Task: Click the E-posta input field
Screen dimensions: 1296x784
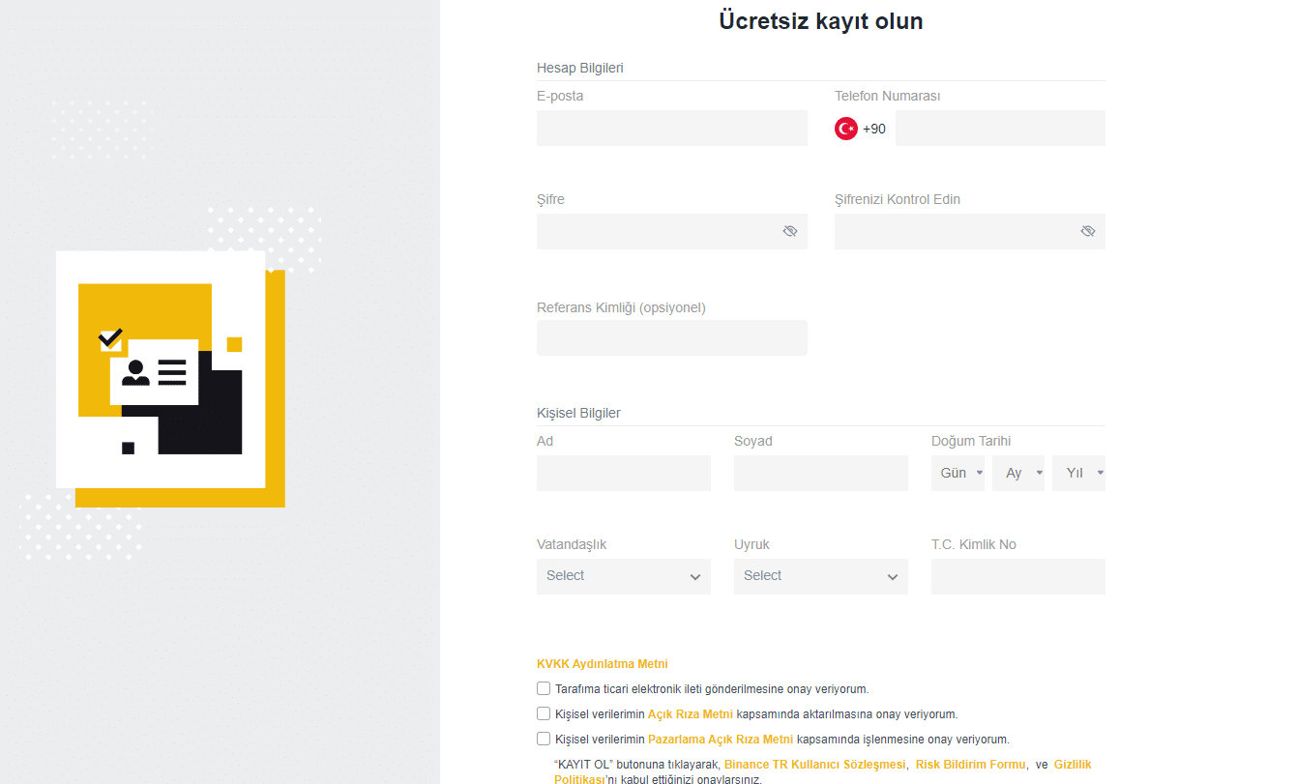Action: pos(671,129)
